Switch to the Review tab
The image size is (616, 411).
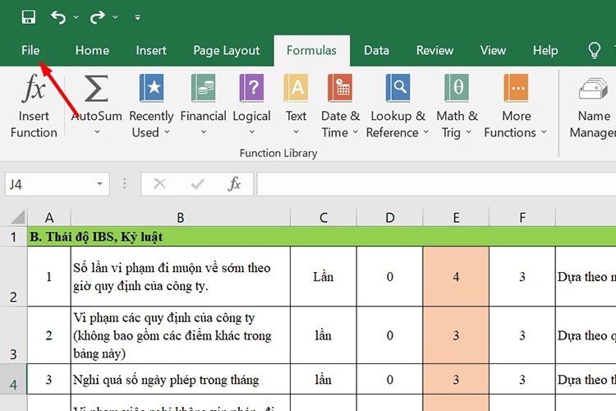(434, 50)
